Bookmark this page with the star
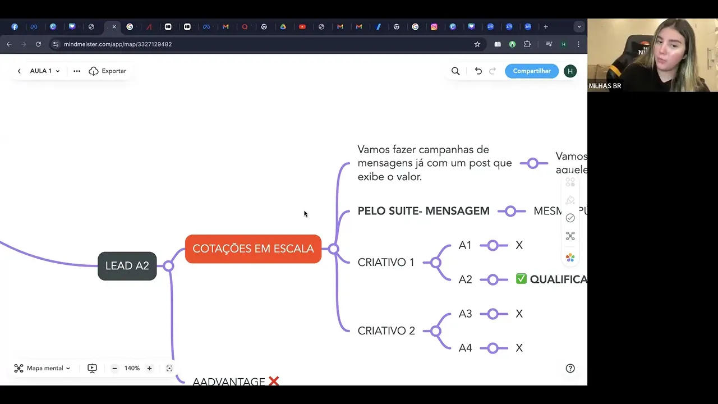The height and width of the screenshot is (404, 718). (x=477, y=44)
